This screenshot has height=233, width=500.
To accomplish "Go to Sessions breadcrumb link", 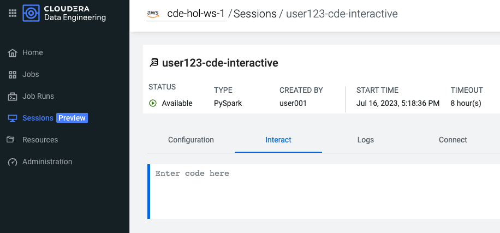I will pos(255,14).
